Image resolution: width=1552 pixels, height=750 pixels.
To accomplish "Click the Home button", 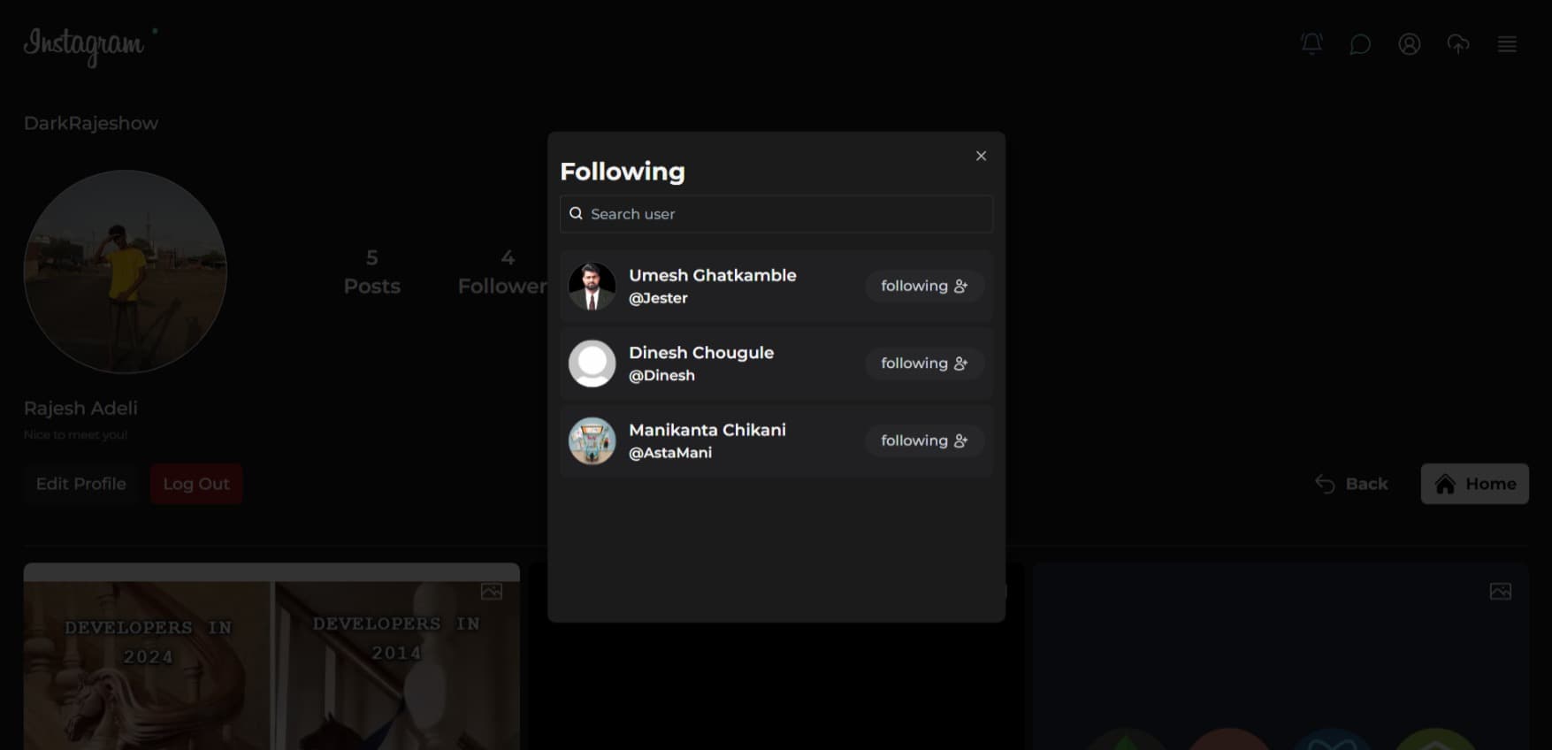I will (x=1474, y=484).
